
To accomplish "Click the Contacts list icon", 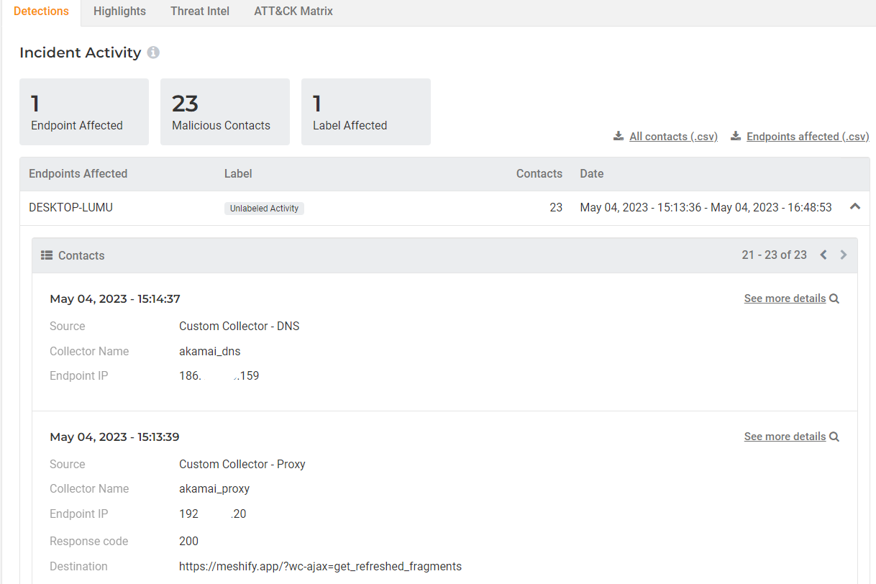I will coord(47,255).
